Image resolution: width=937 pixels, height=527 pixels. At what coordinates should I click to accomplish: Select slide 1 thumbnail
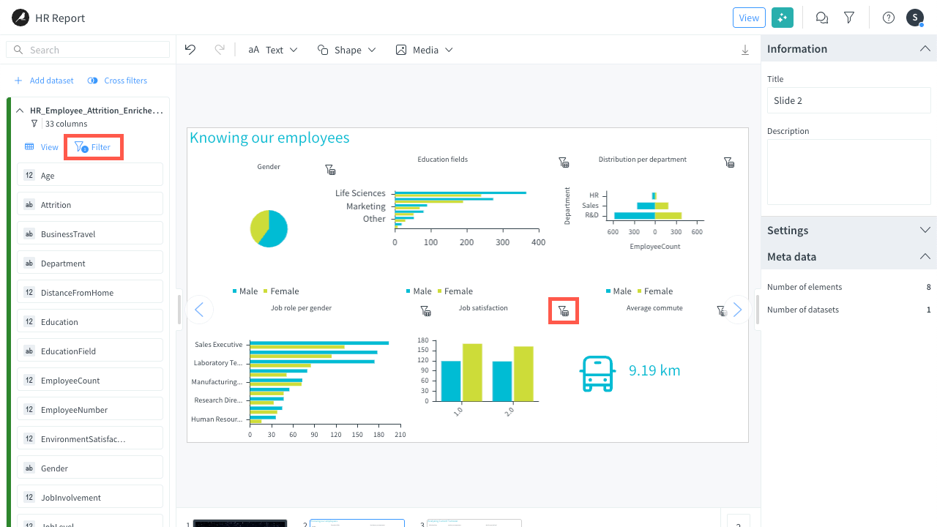(240, 523)
